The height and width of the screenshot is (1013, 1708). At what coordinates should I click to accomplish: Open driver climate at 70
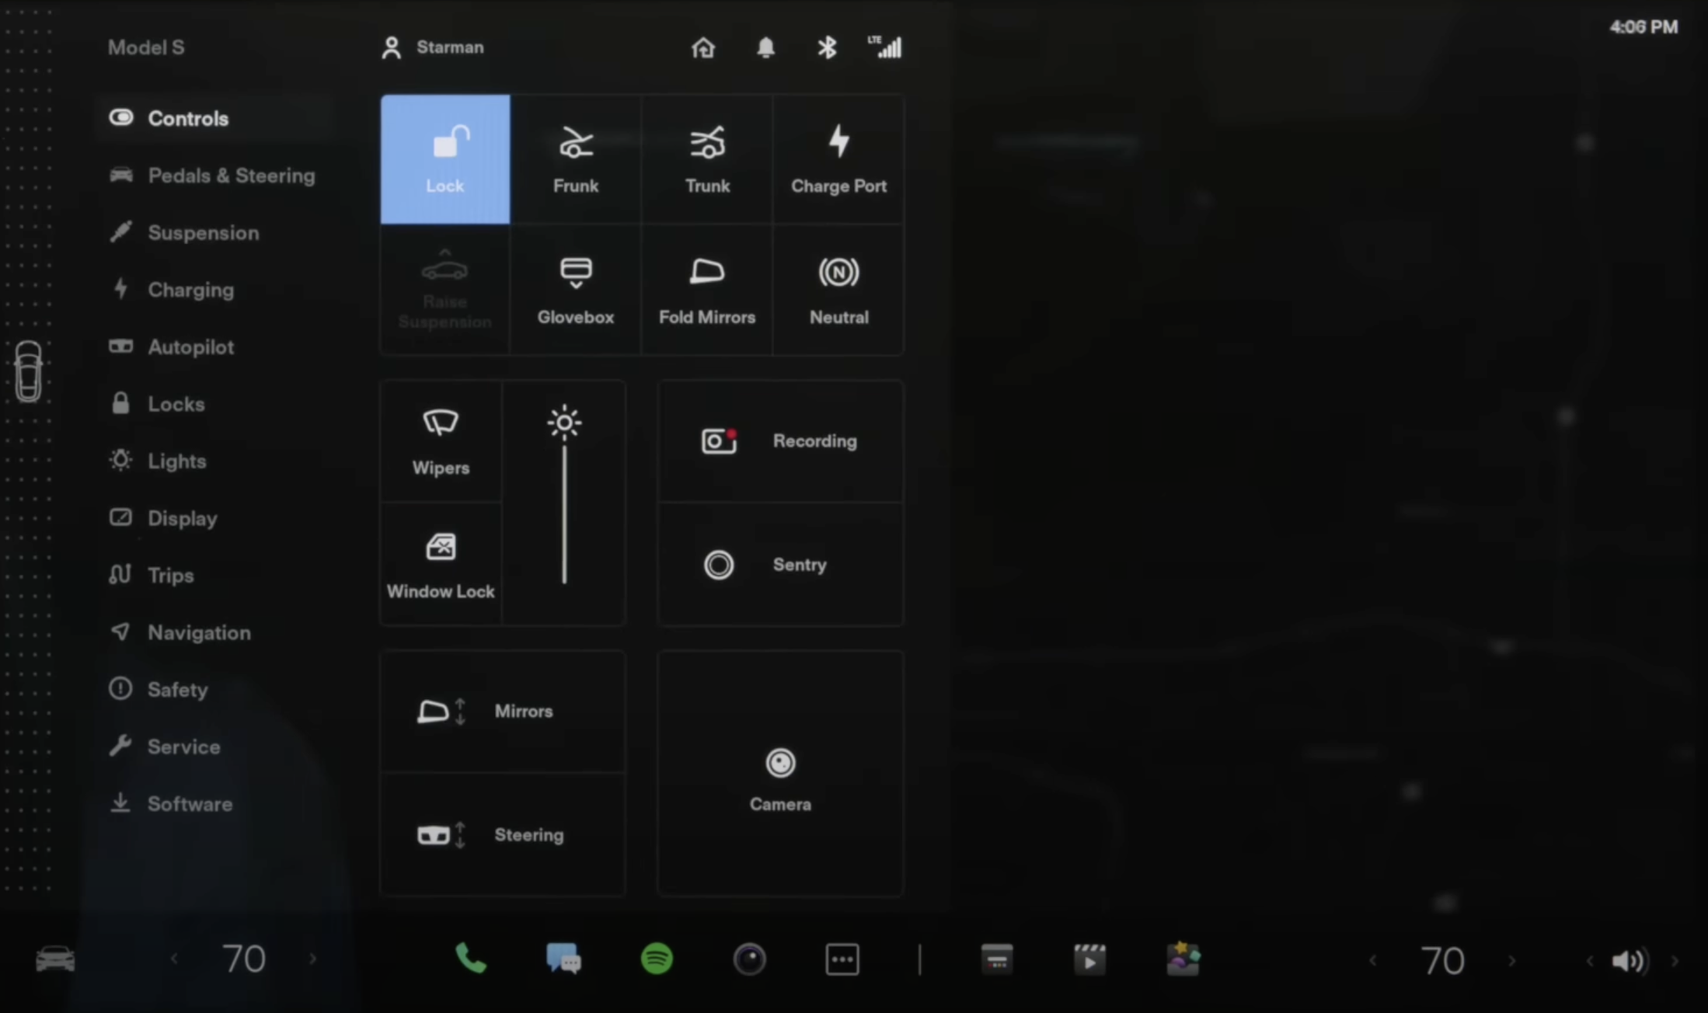(244, 959)
